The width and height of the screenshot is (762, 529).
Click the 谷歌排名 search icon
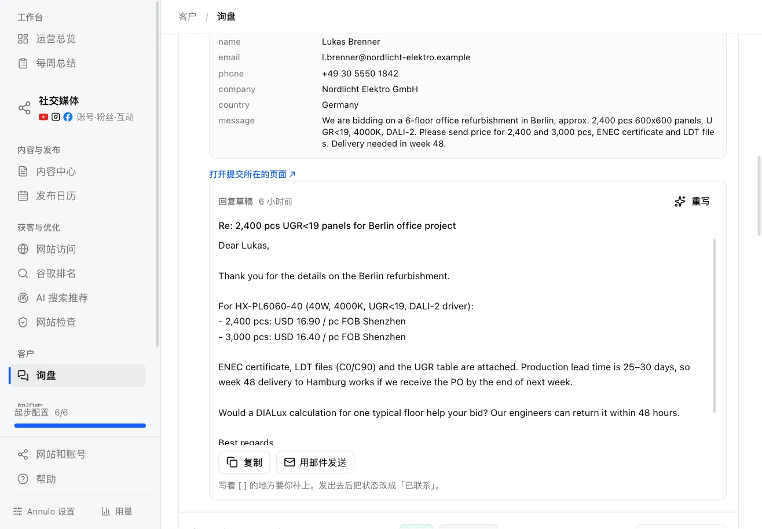pyautogui.click(x=23, y=273)
